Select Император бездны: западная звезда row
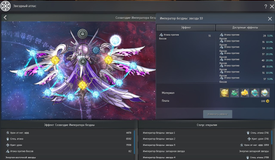 coord(206,151)
